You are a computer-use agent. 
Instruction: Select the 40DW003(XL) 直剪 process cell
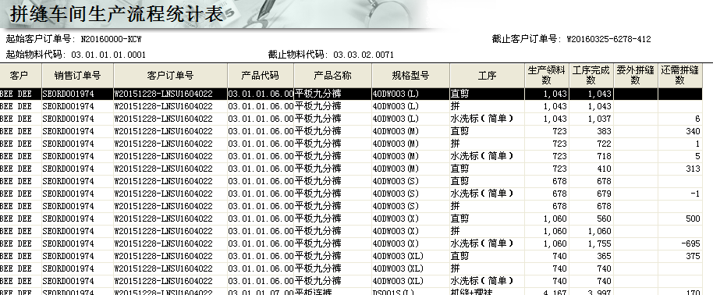[x=487, y=256]
